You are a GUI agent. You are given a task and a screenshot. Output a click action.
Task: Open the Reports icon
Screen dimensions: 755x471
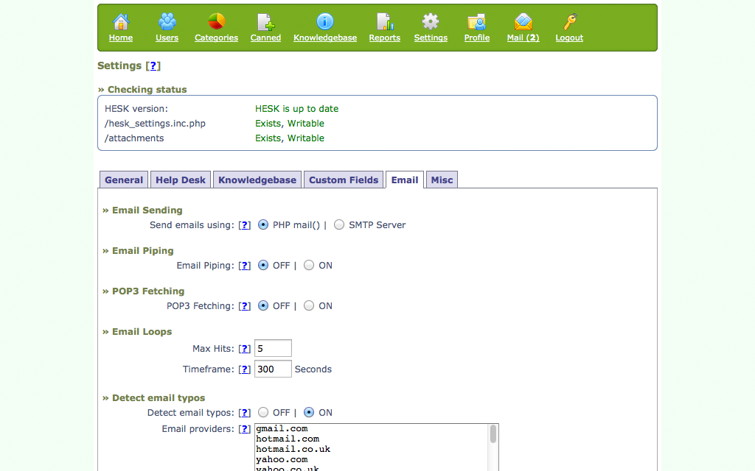point(384,22)
